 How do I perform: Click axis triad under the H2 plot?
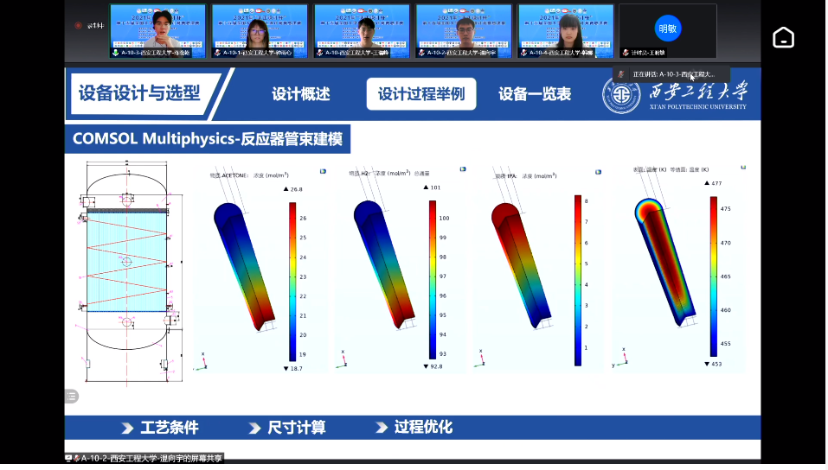[342, 359]
